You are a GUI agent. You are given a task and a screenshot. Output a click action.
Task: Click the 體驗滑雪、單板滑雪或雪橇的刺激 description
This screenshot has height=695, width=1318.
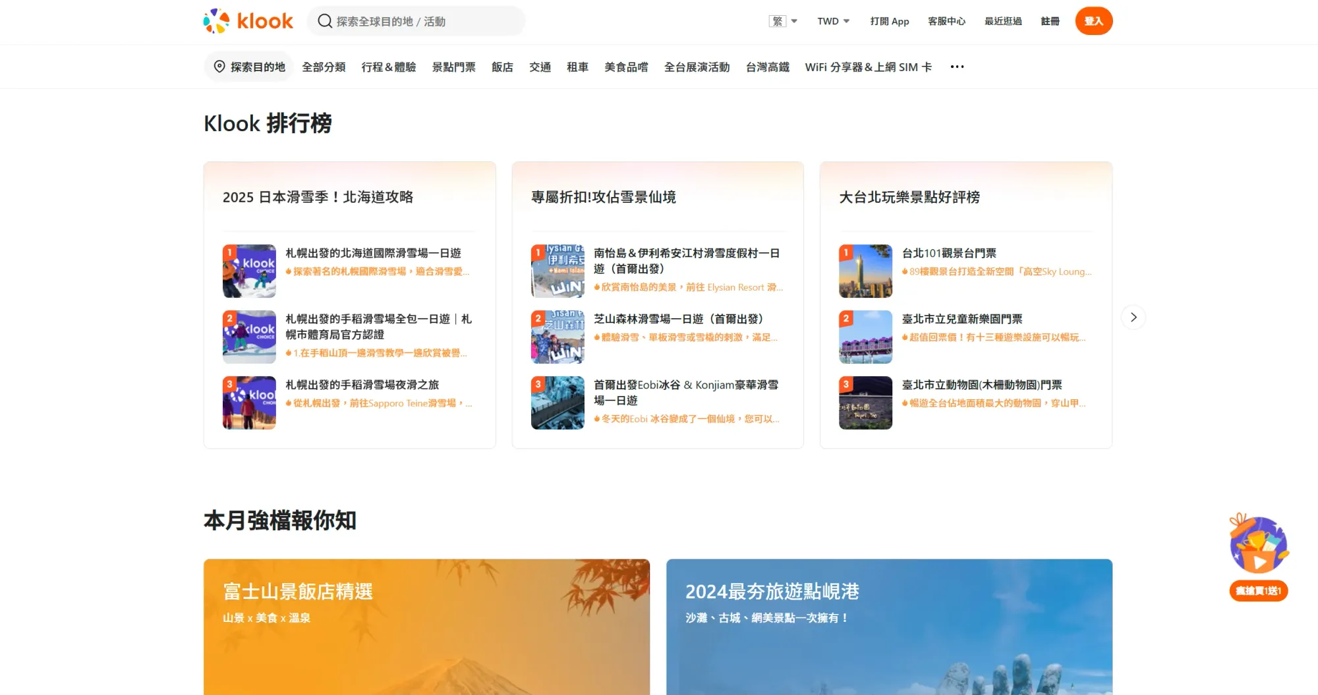pyautogui.click(x=685, y=337)
